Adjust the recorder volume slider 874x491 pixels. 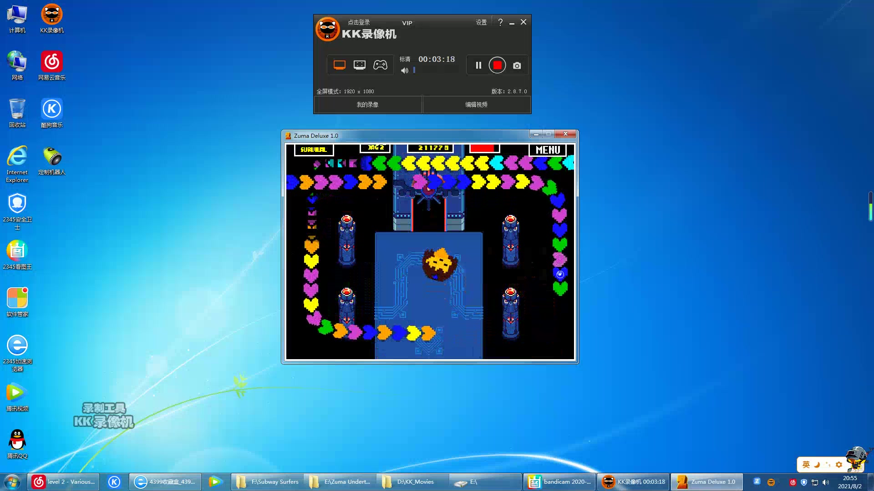(x=414, y=70)
